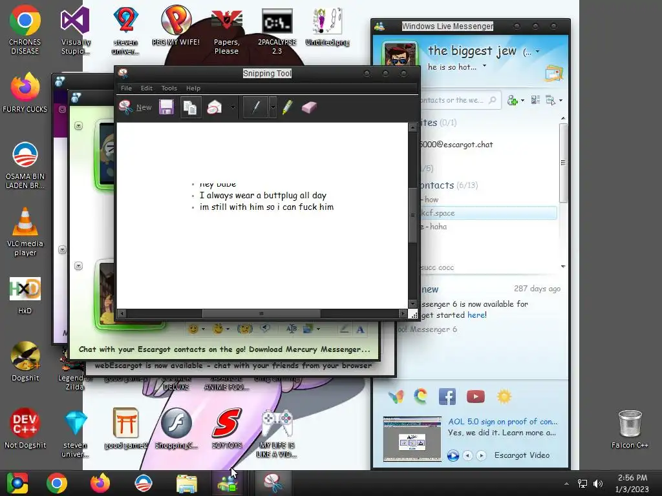Save the snip with floppy icon

point(166,107)
